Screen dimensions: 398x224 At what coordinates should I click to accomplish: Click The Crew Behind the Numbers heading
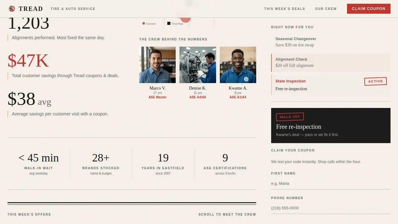(x=173, y=39)
